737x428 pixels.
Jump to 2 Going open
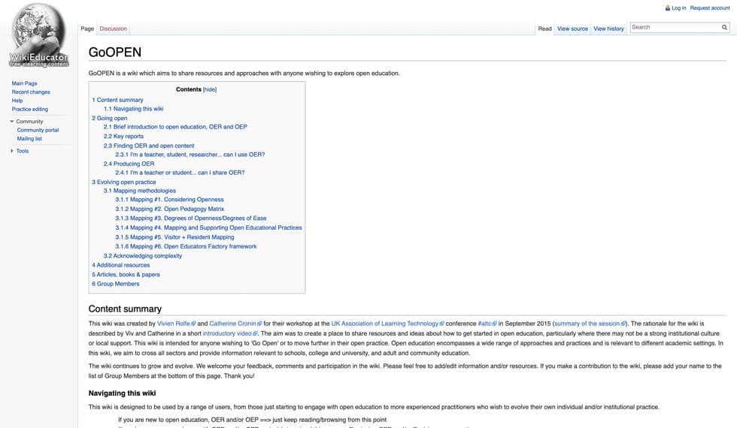[110, 119]
